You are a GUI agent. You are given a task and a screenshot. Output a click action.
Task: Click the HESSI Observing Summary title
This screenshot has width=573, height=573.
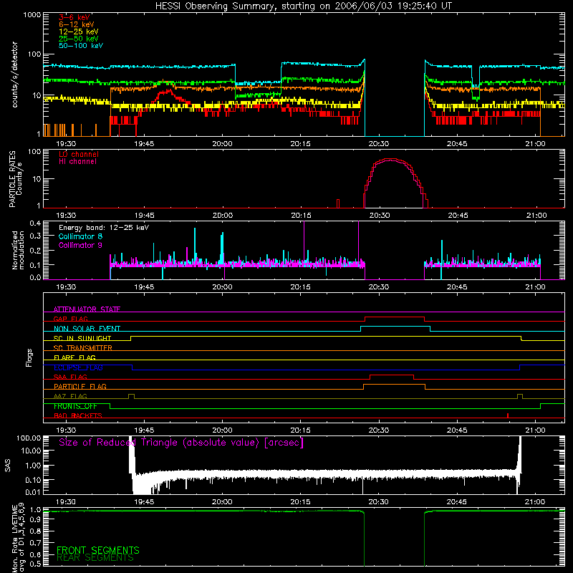303,6
